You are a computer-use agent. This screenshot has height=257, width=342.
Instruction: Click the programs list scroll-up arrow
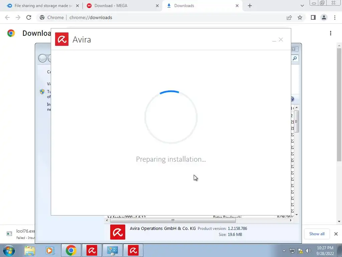pos(297,108)
